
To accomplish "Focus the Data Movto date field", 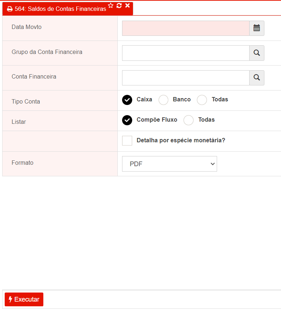I will tap(186, 28).
